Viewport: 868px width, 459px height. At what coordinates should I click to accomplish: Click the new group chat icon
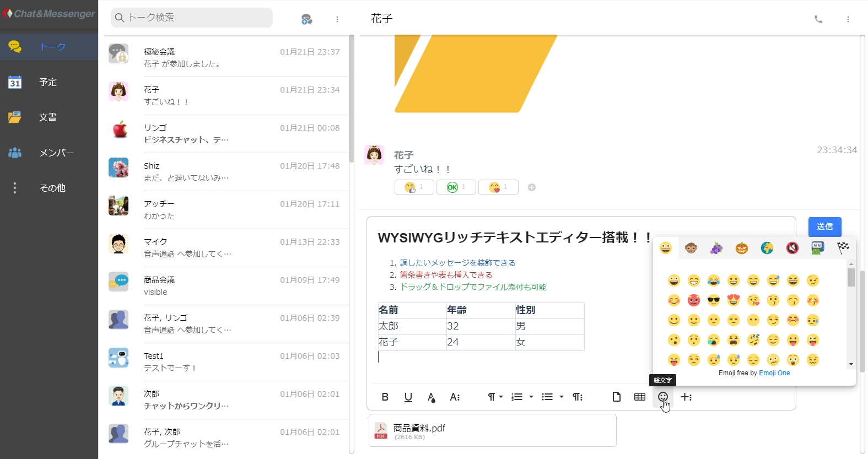point(307,19)
